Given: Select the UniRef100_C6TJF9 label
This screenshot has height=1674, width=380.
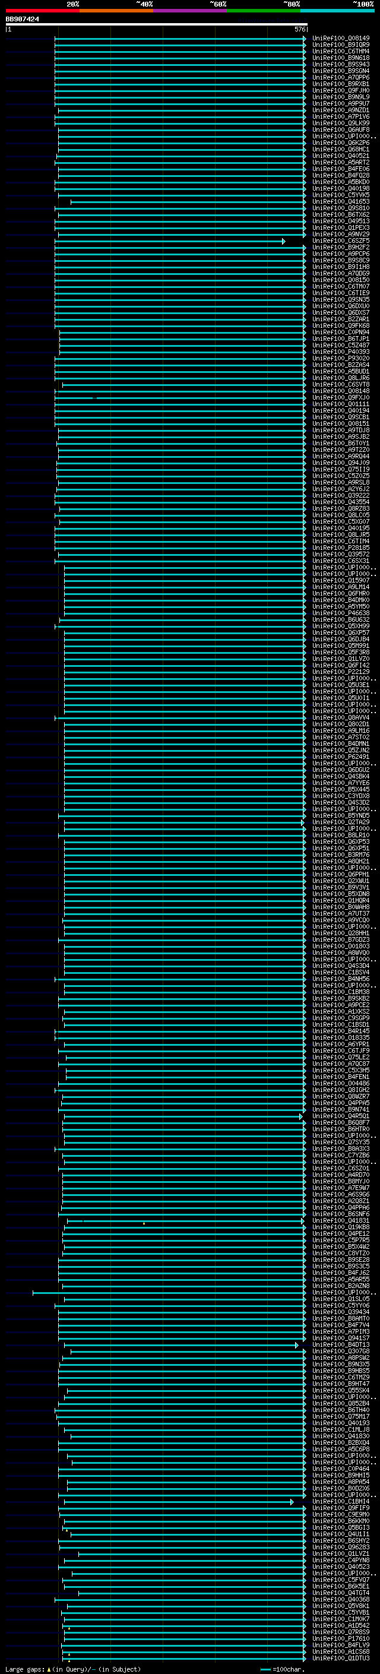Looking at the screenshot, I should point(341,1051).
